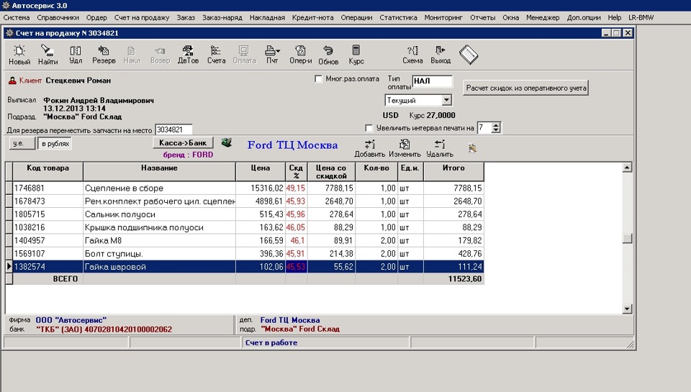691x392 pixels.
Task: Click the vertical scrollbar thumb of the table
Action: 627,238
